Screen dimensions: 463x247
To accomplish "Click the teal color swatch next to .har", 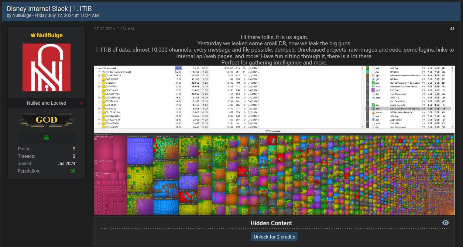I will click(367, 72).
